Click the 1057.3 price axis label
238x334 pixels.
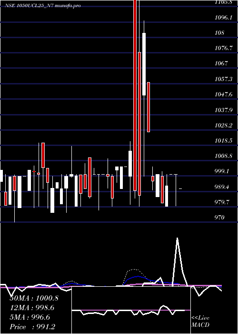pos(223,79)
